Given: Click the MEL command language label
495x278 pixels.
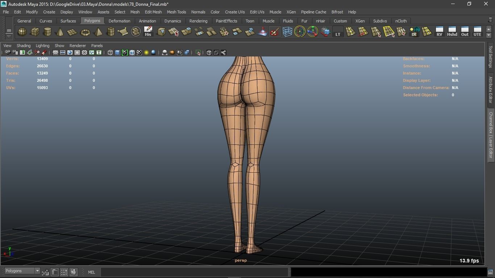Looking at the screenshot, I should [x=91, y=272].
